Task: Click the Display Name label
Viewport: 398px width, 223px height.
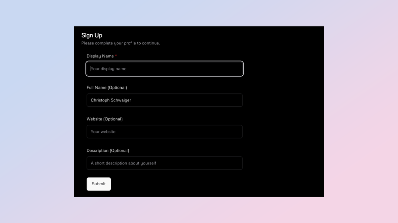Action: pos(99,56)
